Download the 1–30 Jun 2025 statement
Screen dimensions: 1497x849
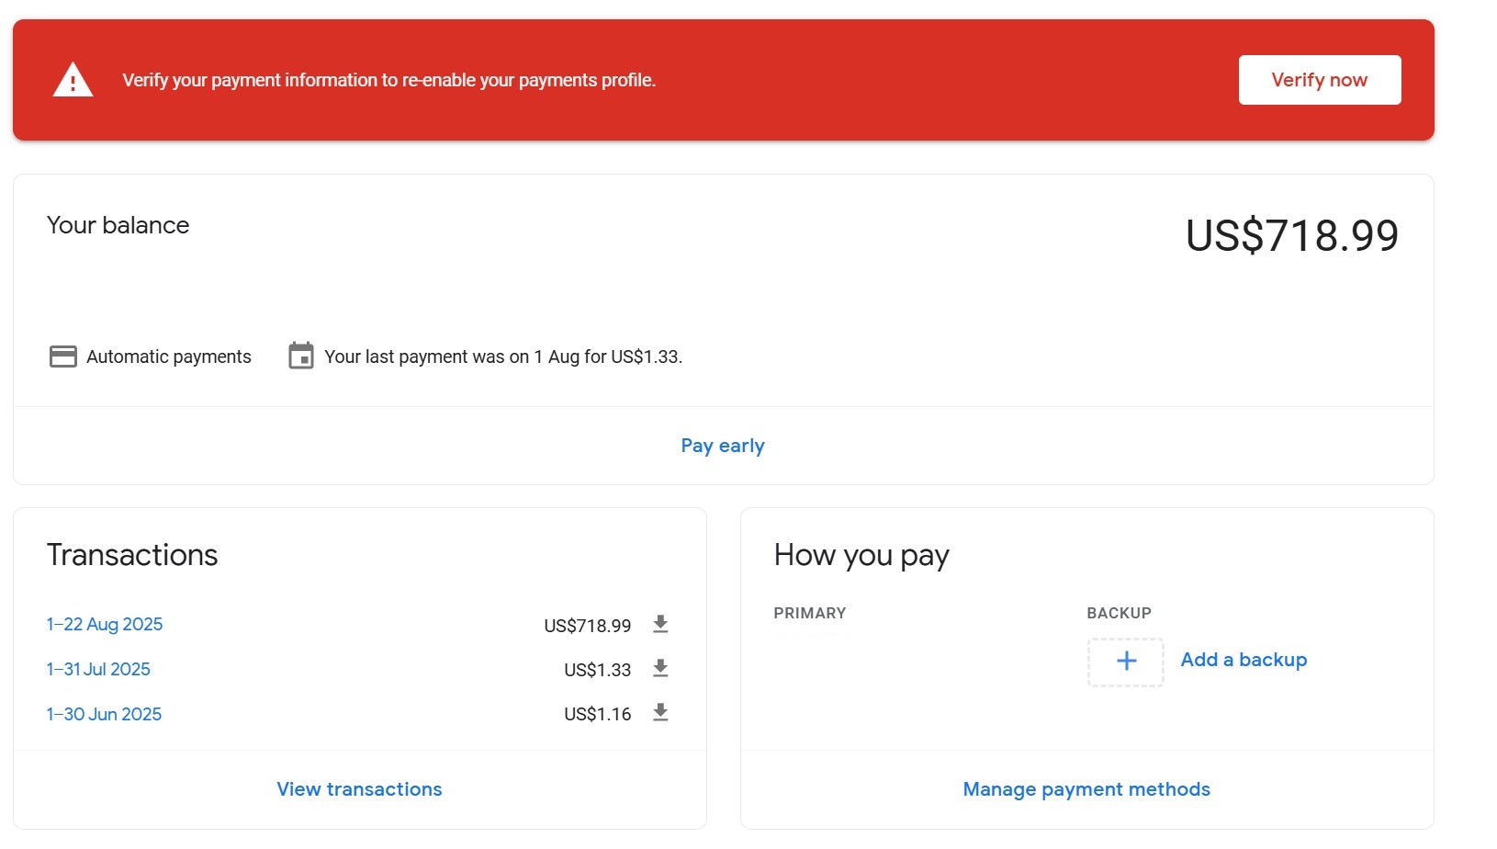point(660,713)
